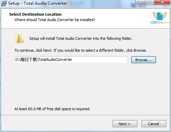Image resolution: width=171 pixels, height=132 pixels.
Task: Click the 'Setup - Total Audio Converter' title bar
Action: pyautogui.click(x=38, y=3)
